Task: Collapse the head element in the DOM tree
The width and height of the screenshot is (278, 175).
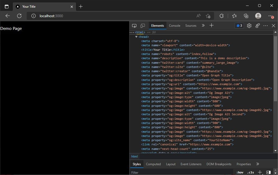Action: point(136,37)
